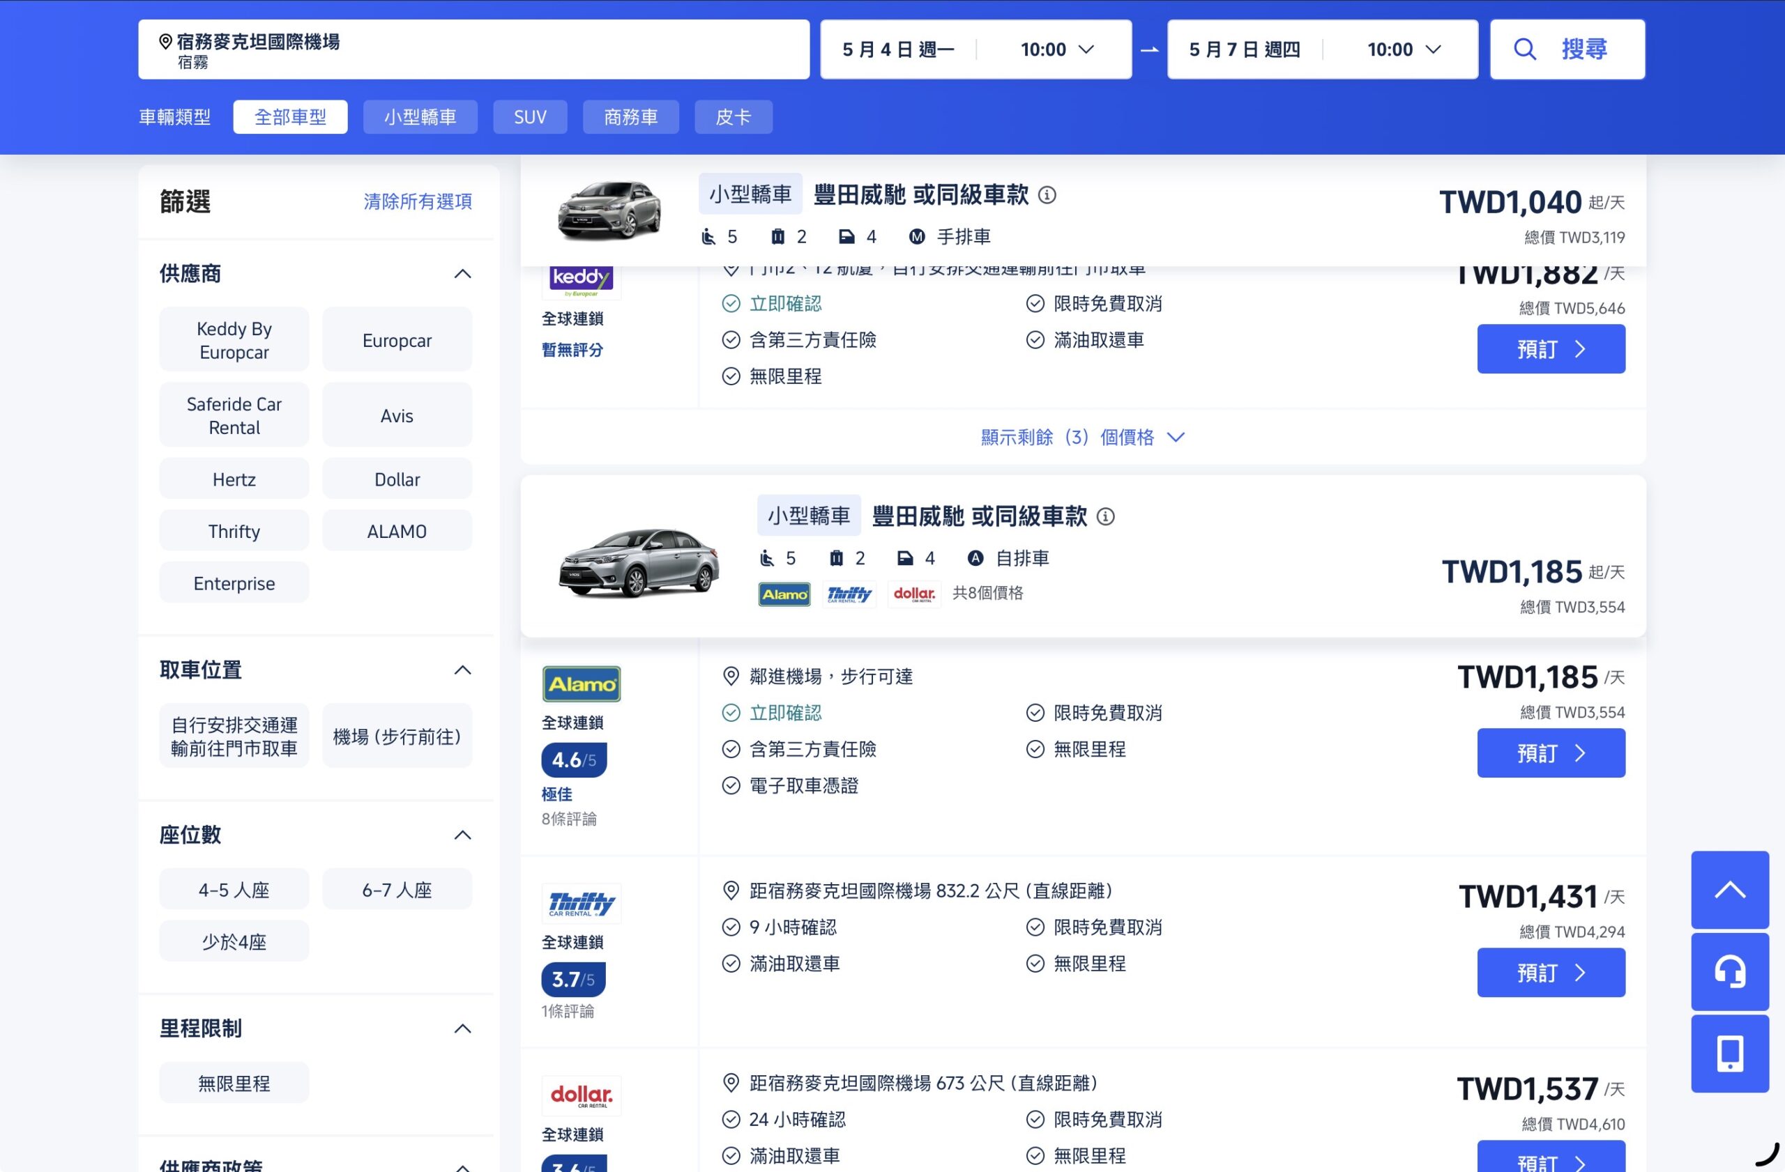Toggle the Hertz supplier filter
This screenshot has height=1172, width=1785.
[234, 479]
